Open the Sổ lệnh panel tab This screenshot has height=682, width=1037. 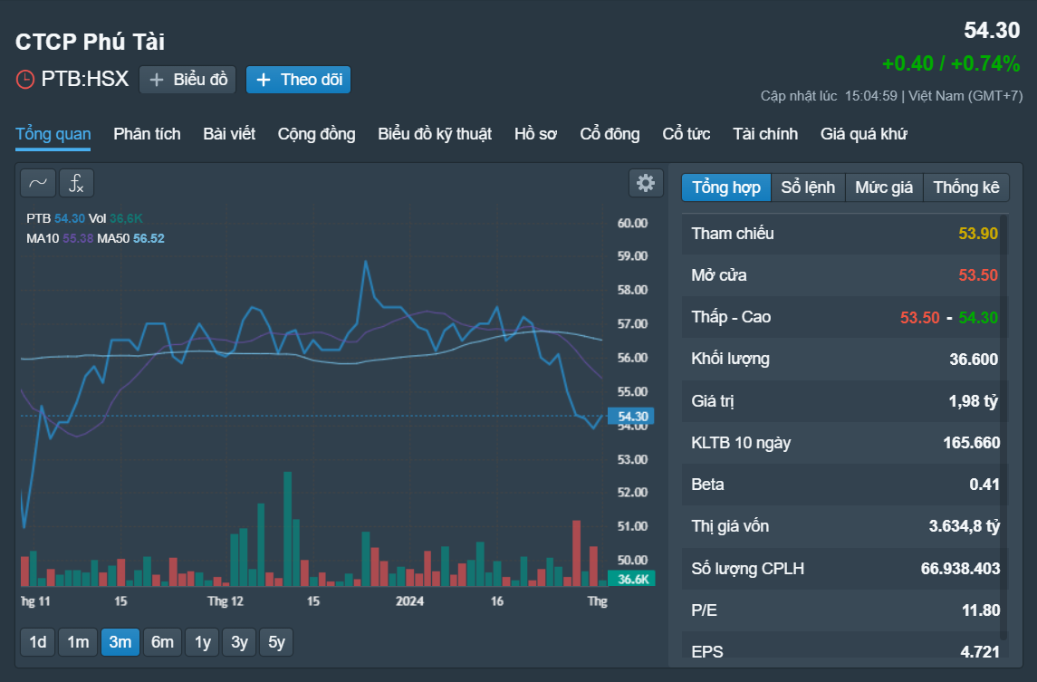coord(808,187)
